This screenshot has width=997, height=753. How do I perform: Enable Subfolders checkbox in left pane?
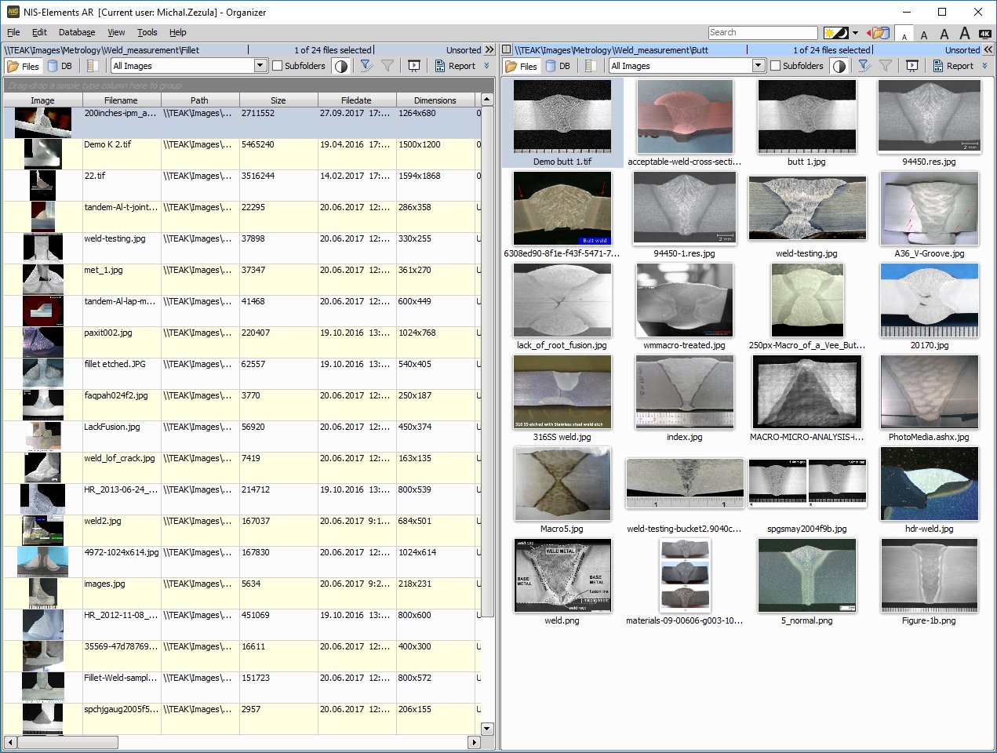[x=278, y=66]
